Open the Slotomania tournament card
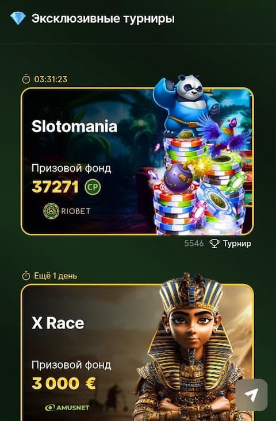Viewport: 276px width, 421px height. (x=137, y=161)
